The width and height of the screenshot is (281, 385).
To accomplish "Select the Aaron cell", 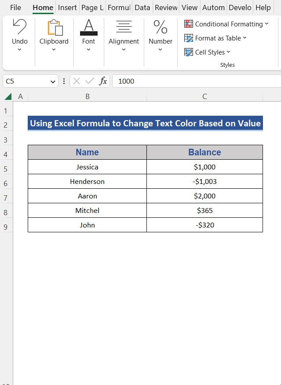I will pyautogui.click(x=88, y=196).
